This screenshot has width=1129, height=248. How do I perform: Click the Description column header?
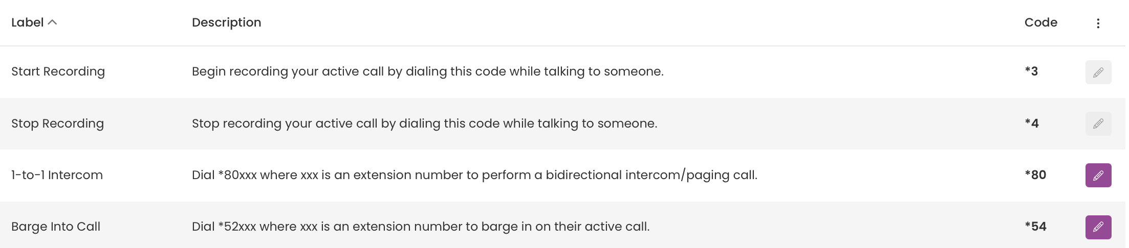point(226,22)
